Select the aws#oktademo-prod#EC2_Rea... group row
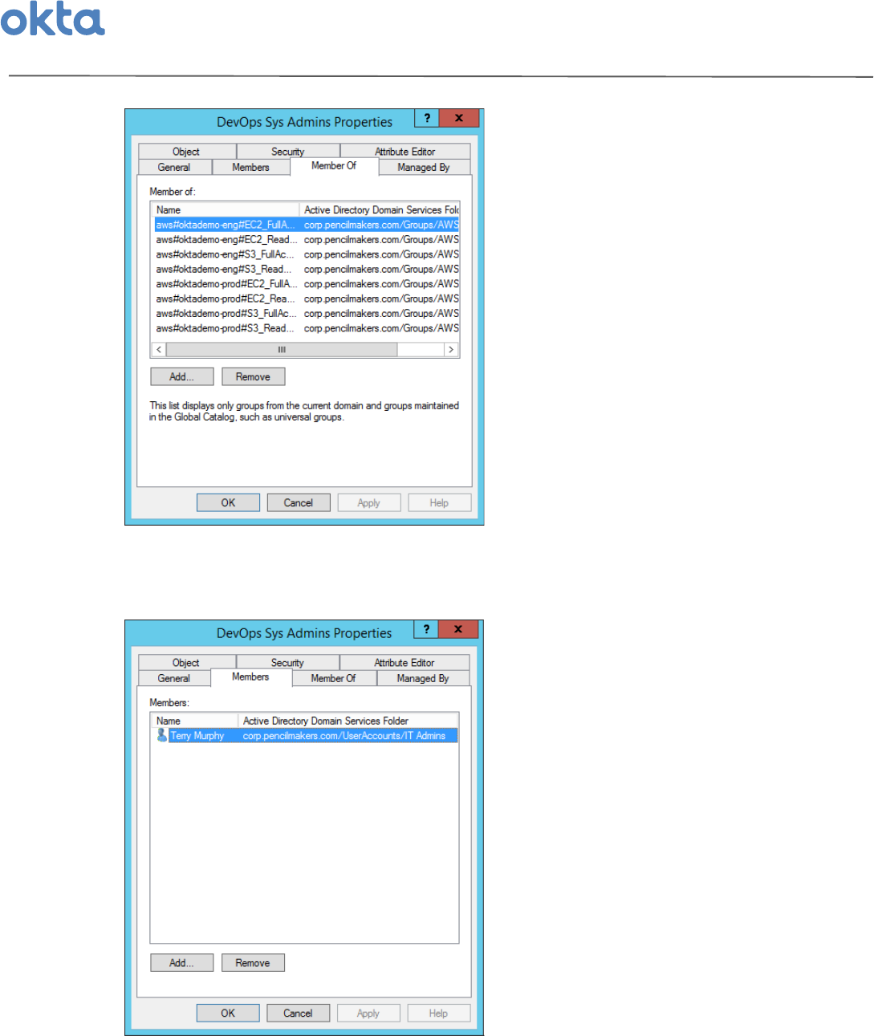The image size is (874, 1036). click(x=307, y=299)
